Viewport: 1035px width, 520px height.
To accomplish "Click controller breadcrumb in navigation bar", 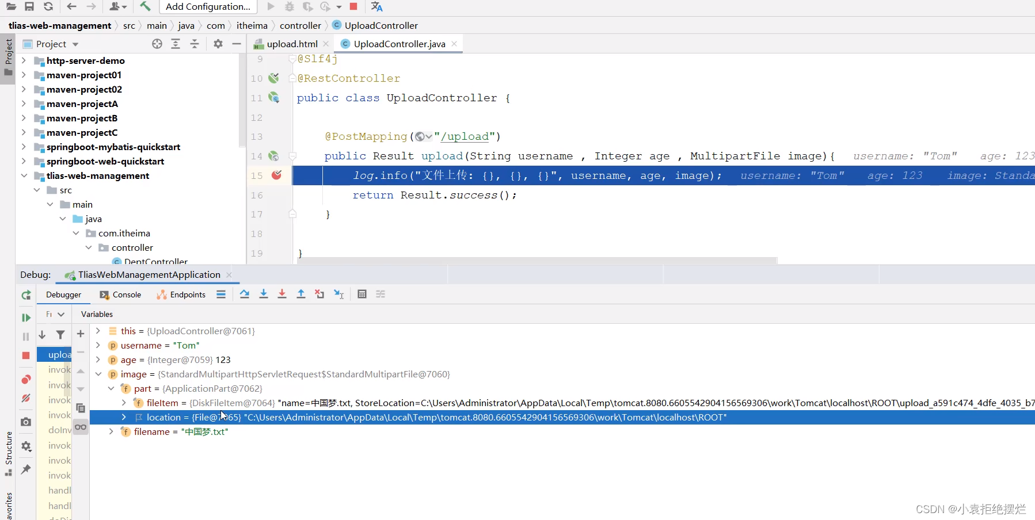I will (x=300, y=25).
